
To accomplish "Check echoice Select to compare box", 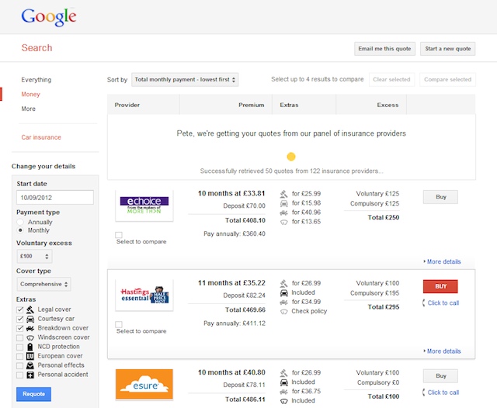I will (x=119, y=235).
